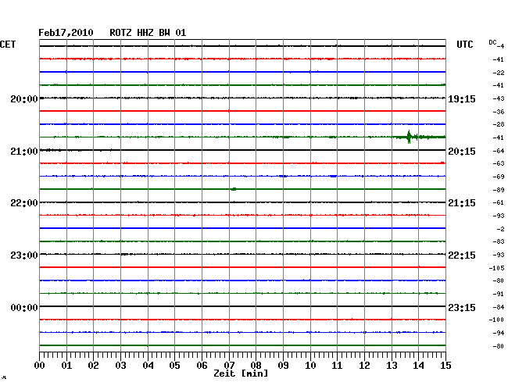Click the UTC time label '19:15'

tap(462, 99)
